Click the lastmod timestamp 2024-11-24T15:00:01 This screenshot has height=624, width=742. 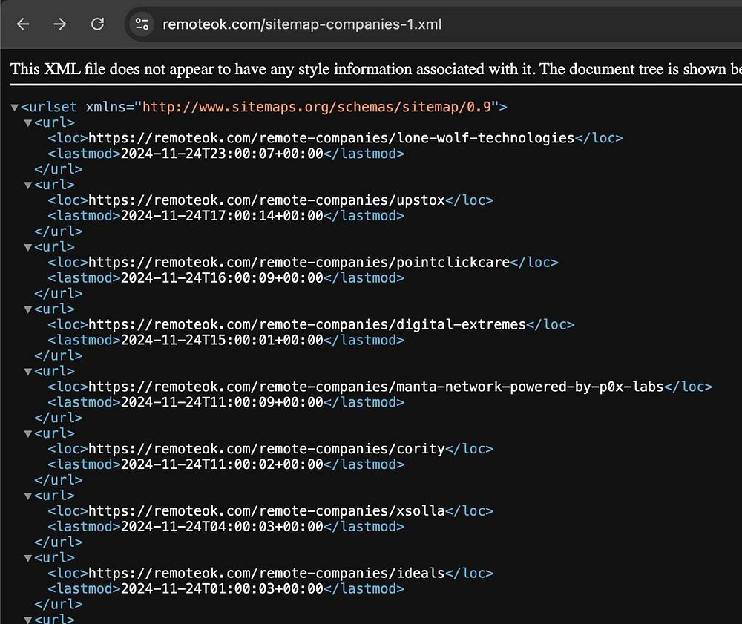222,341
